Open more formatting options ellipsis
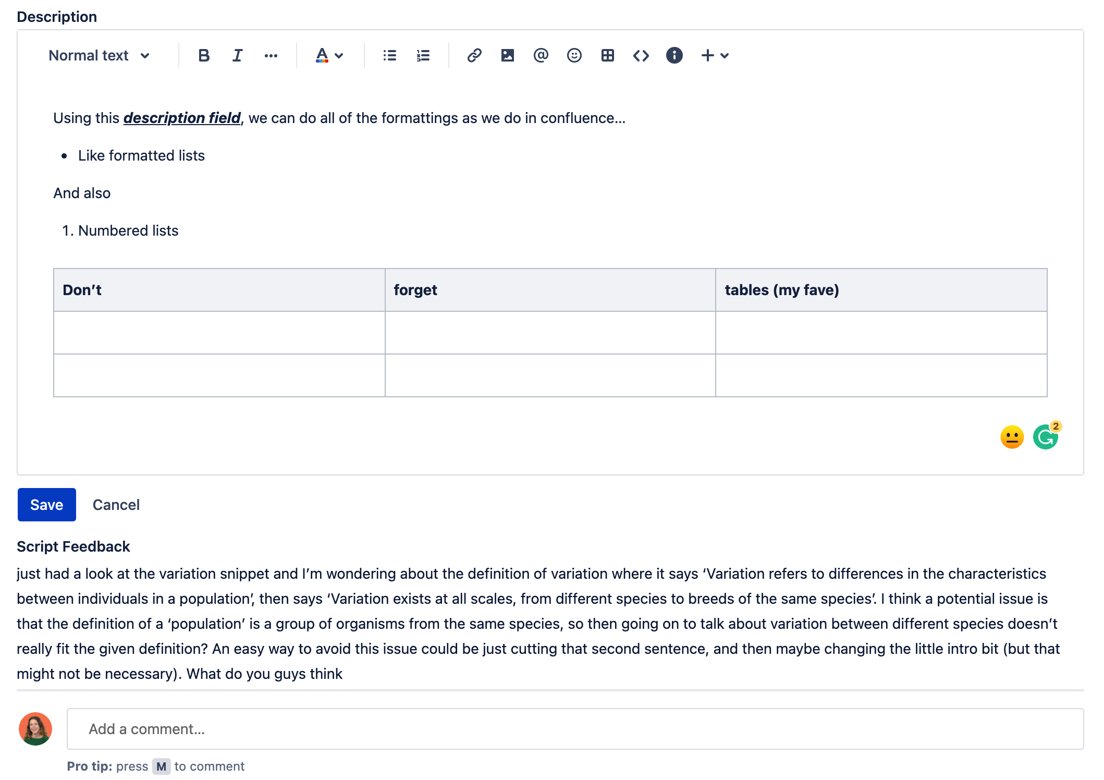 (x=271, y=55)
